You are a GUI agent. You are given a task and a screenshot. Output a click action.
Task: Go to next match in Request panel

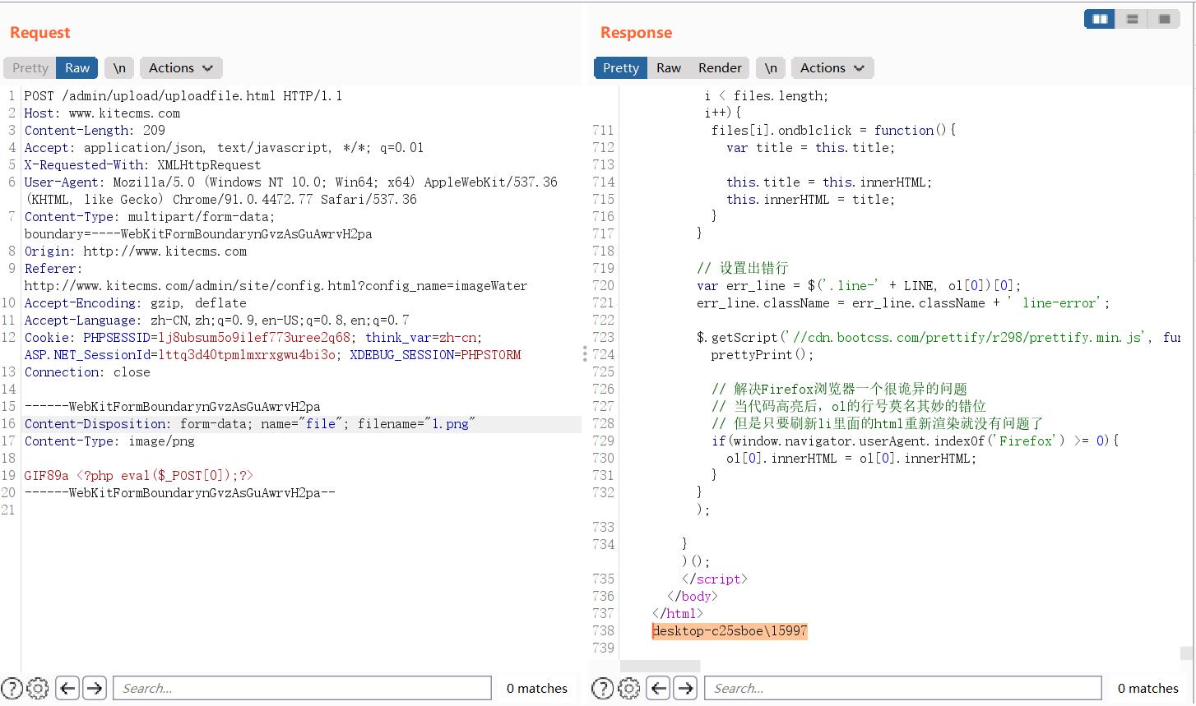pos(95,688)
